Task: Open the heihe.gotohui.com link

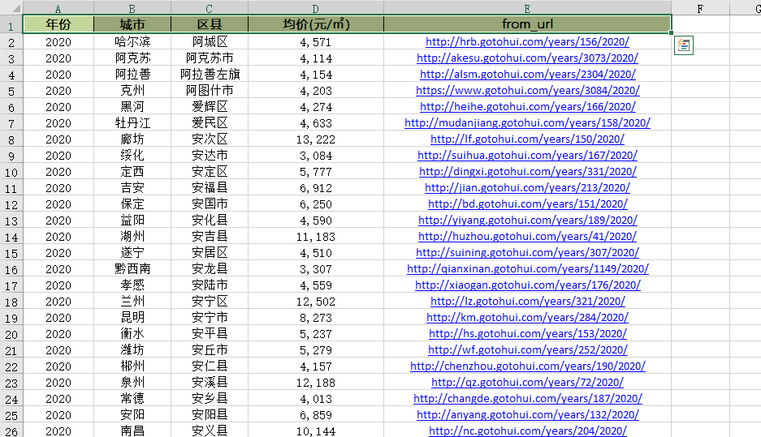Action: (528, 107)
